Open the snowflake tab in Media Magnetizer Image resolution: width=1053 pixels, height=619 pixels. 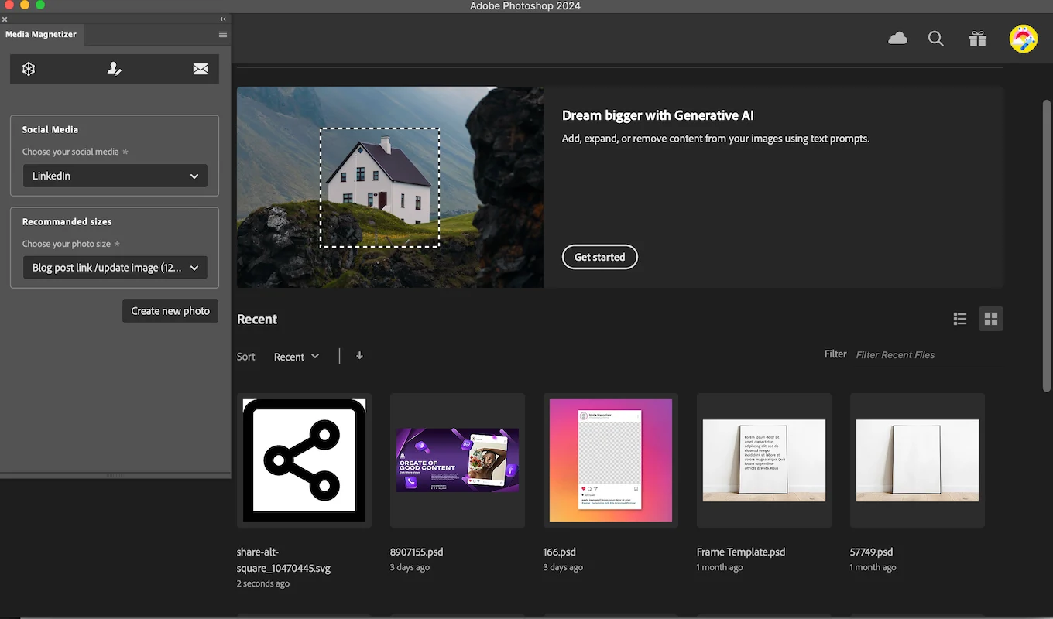click(x=29, y=69)
